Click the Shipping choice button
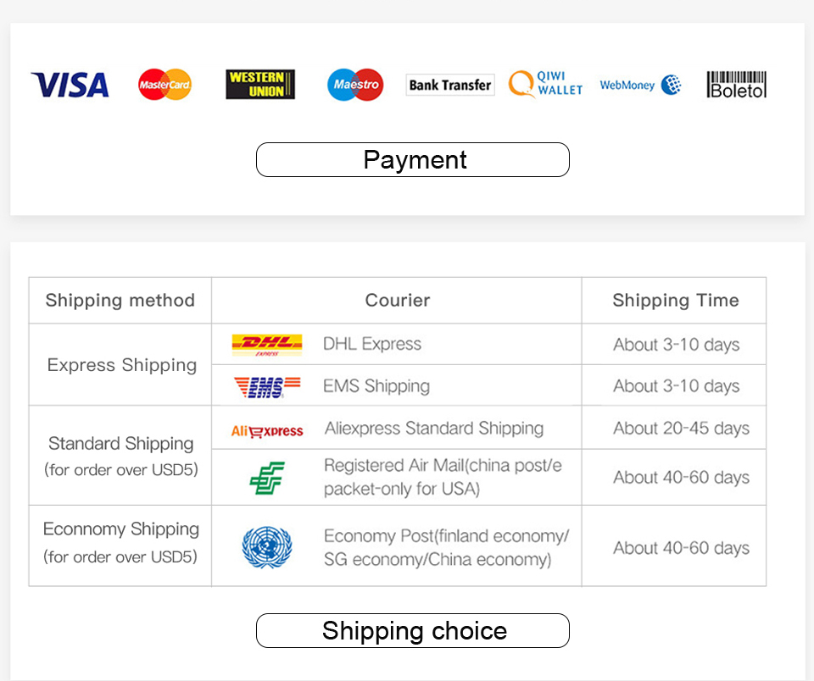The width and height of the screenshot is (814, 681). click(x=413, y=631)
